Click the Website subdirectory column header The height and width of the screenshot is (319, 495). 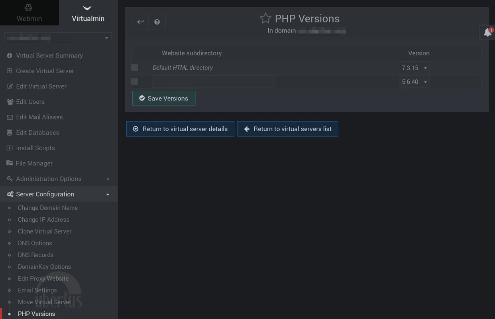tap(192, 53)
